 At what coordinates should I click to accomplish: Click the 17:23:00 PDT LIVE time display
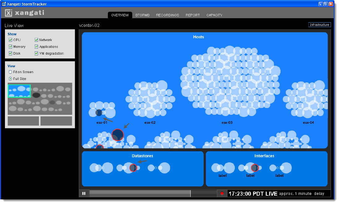[253, 194]
